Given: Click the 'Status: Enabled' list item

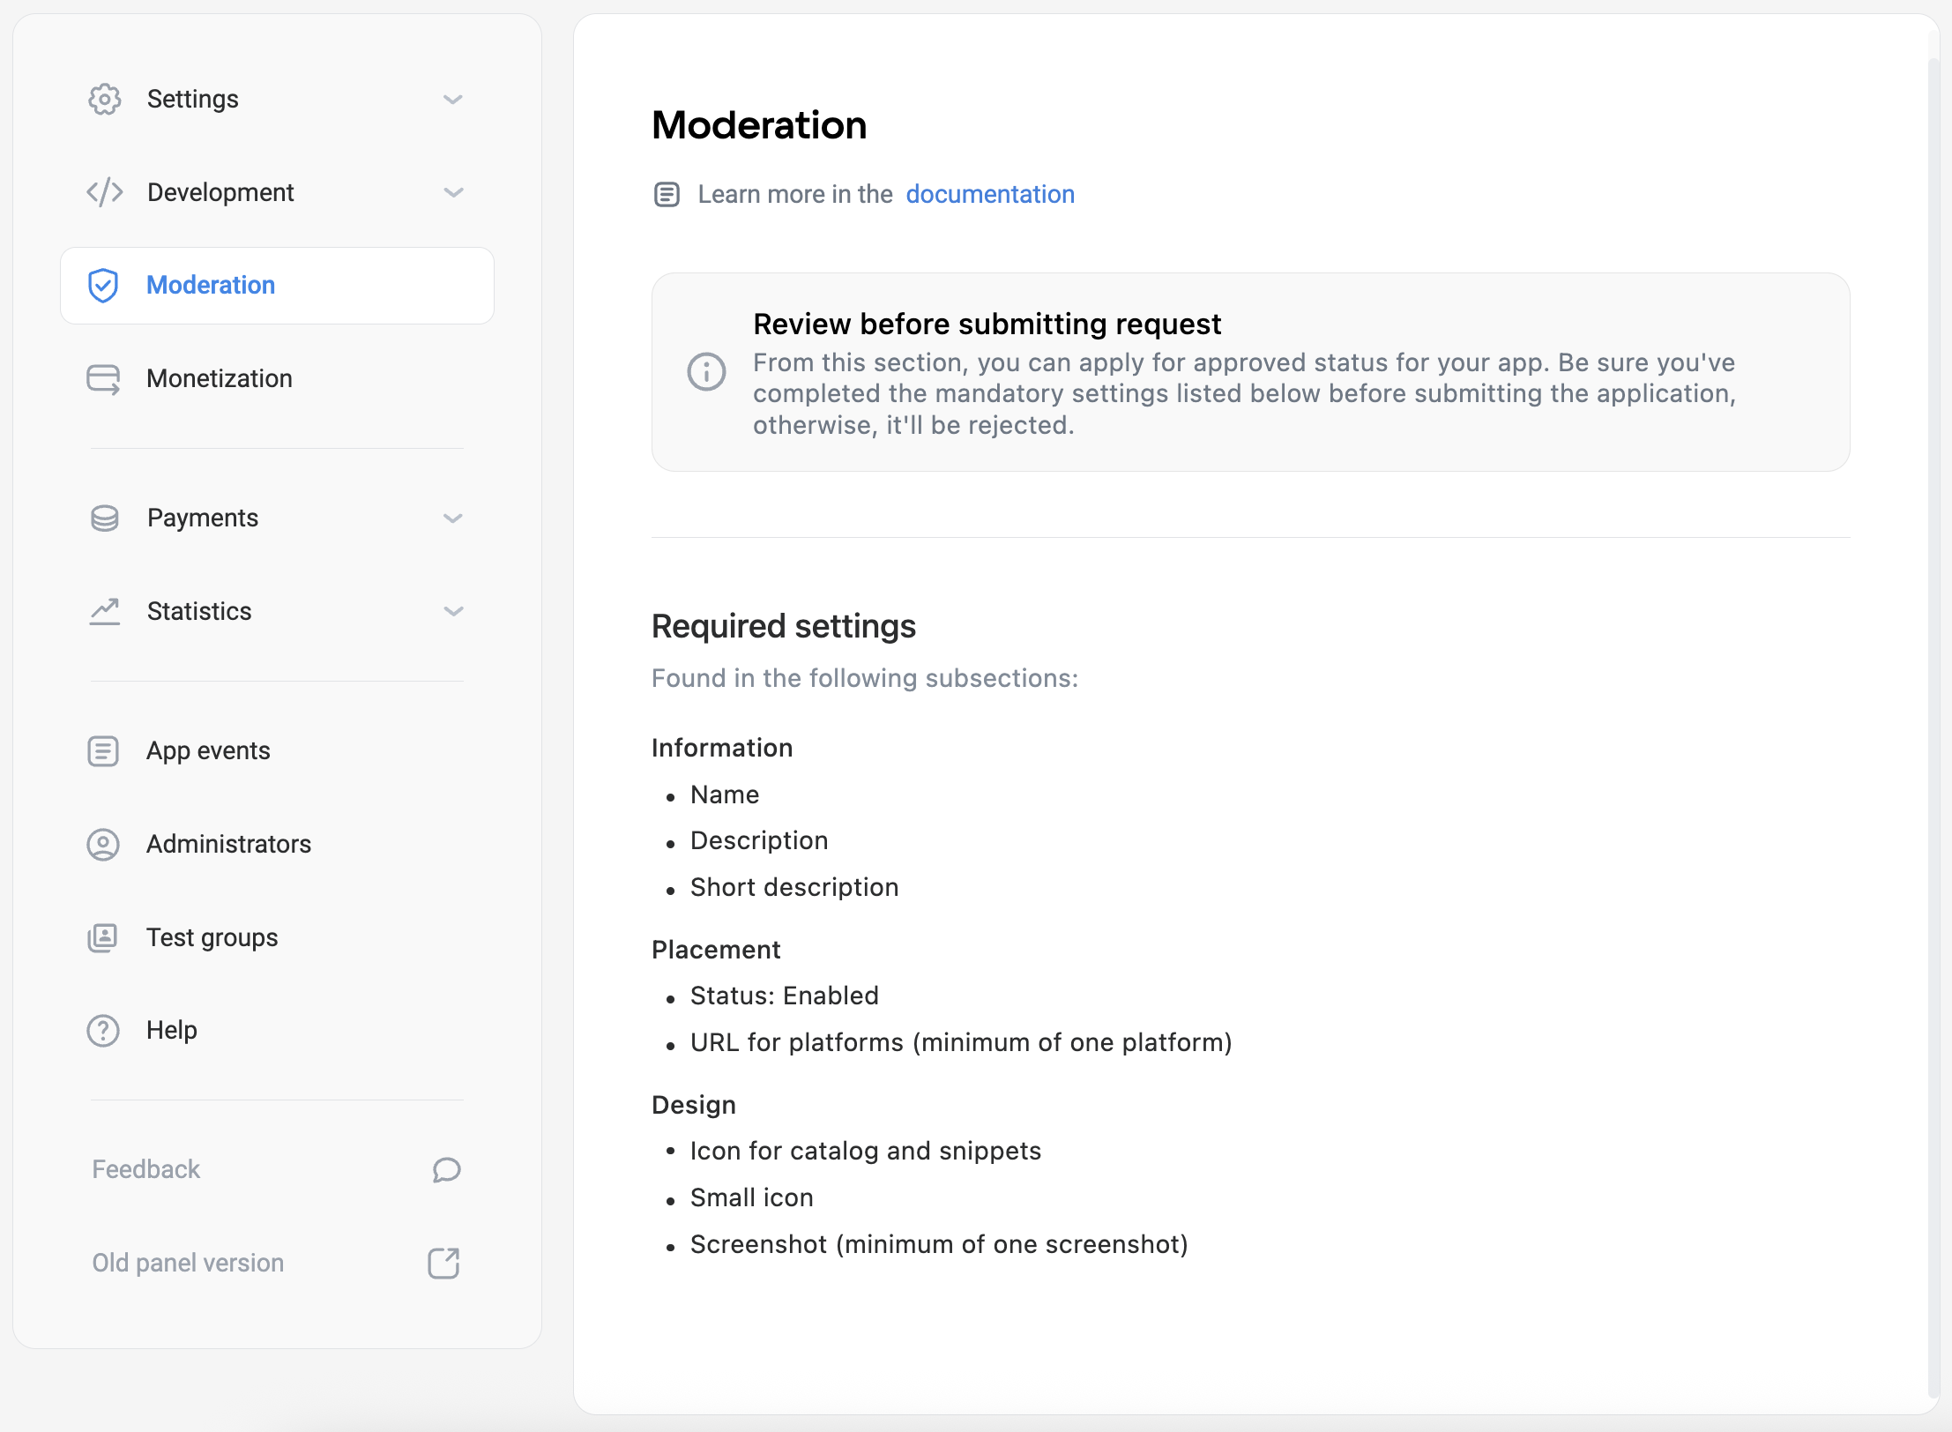Looking at the screenshot, I should tap(785, 996).
